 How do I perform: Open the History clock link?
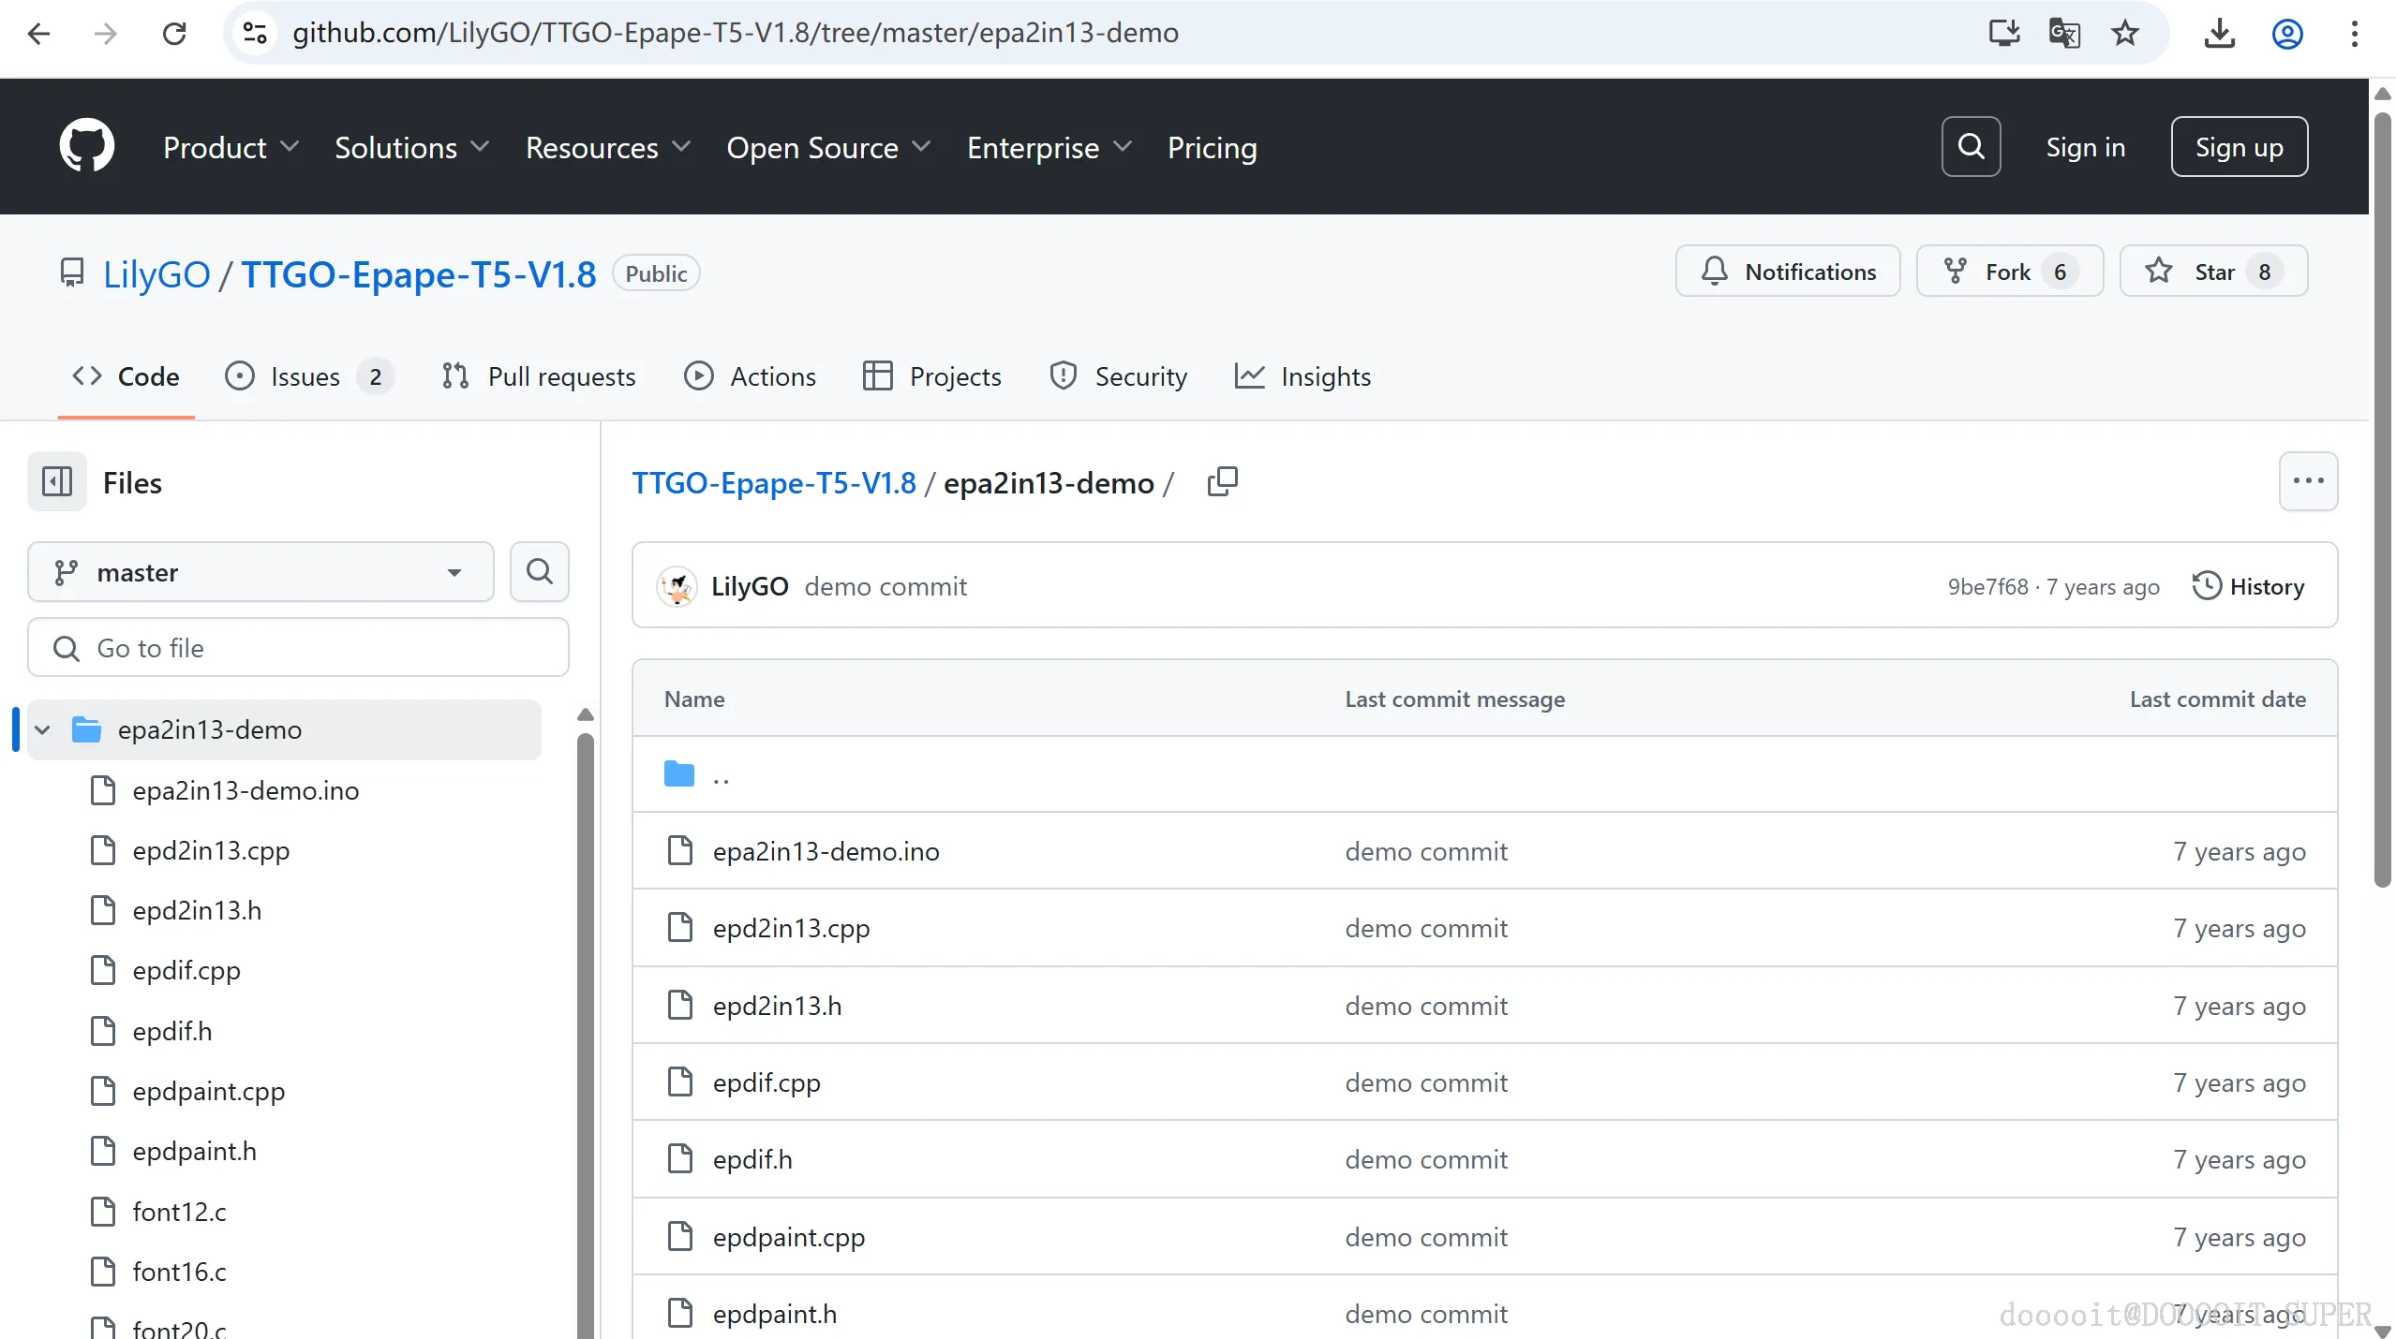2248,586
